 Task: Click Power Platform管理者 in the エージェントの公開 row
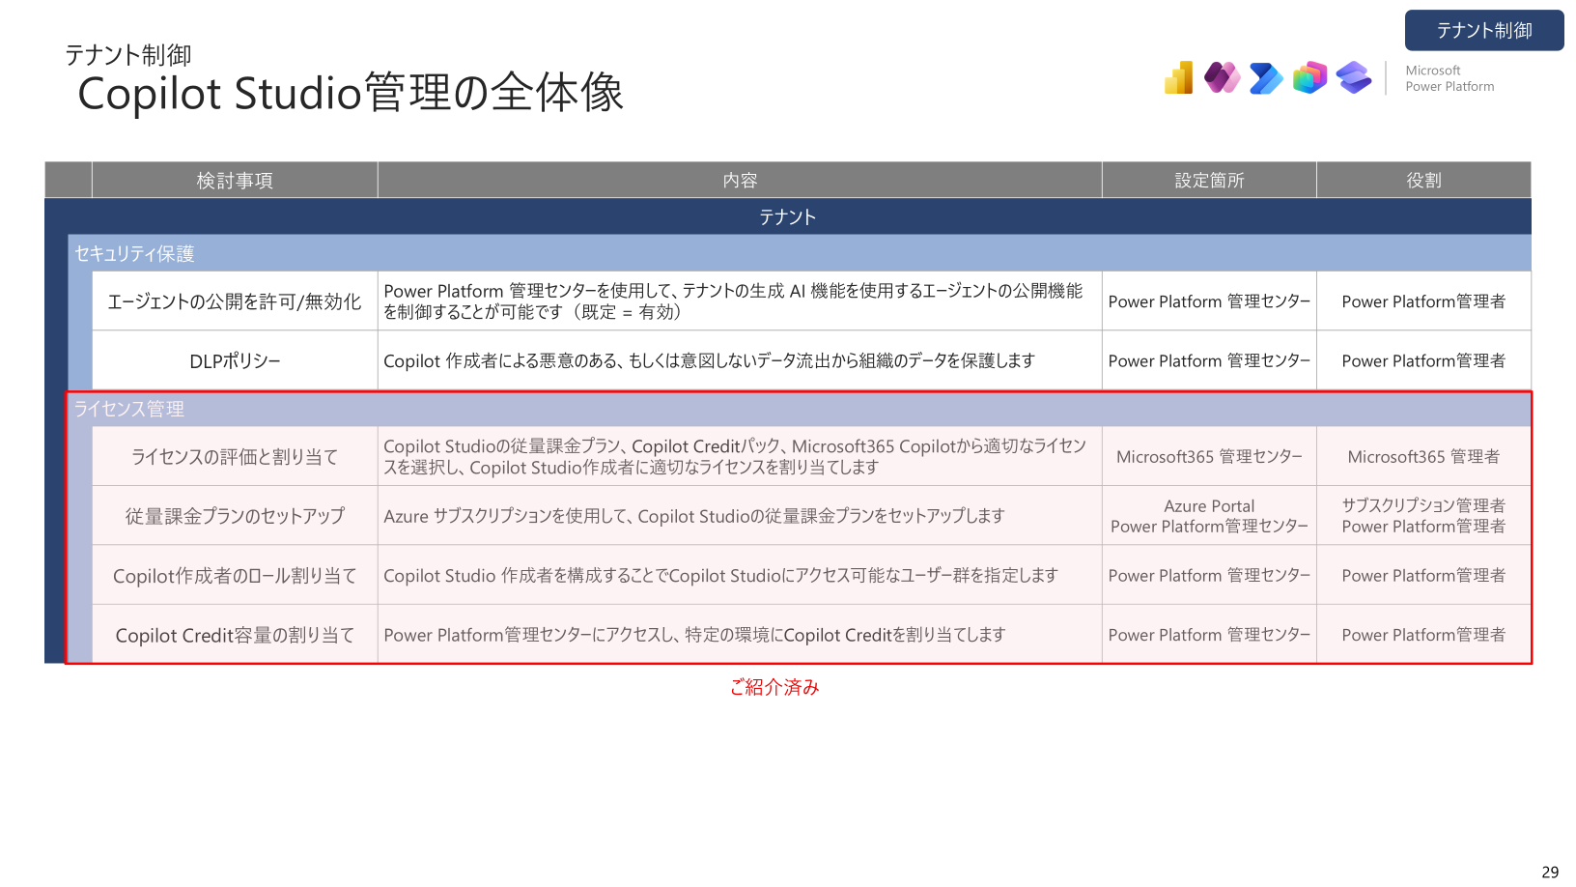(x=1423, y=301)
